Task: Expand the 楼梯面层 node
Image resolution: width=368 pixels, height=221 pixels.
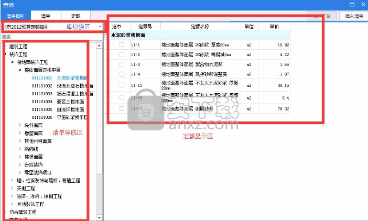Action: (x=20, y=157)
